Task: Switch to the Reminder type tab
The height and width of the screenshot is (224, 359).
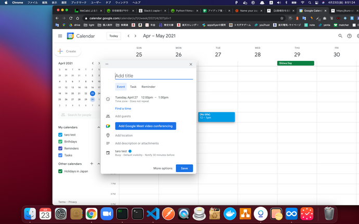Action: tap(148, 87)
